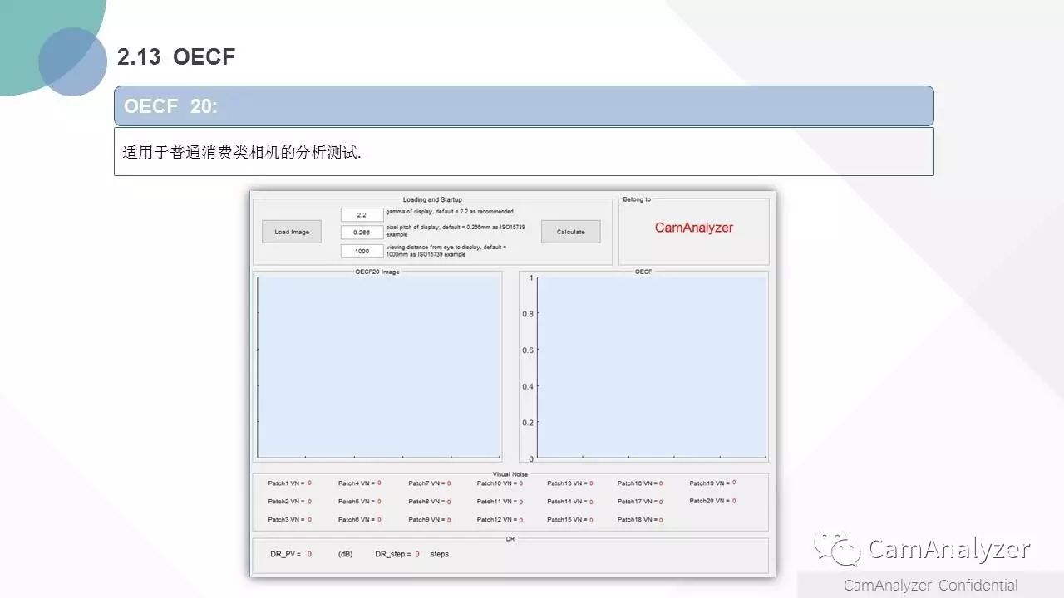Select the Patch14 VN value
This screenshot has height=598, width=1064.
pos(591,502)
